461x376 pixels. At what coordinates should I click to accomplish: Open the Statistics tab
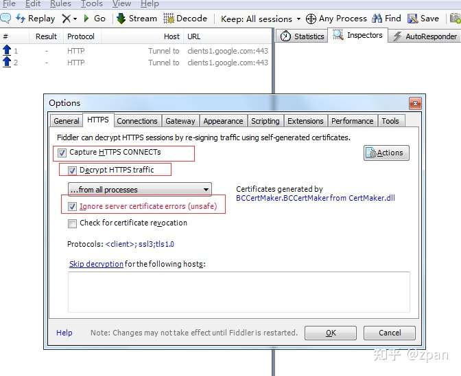pyautogui.click(x=302, y=36)
